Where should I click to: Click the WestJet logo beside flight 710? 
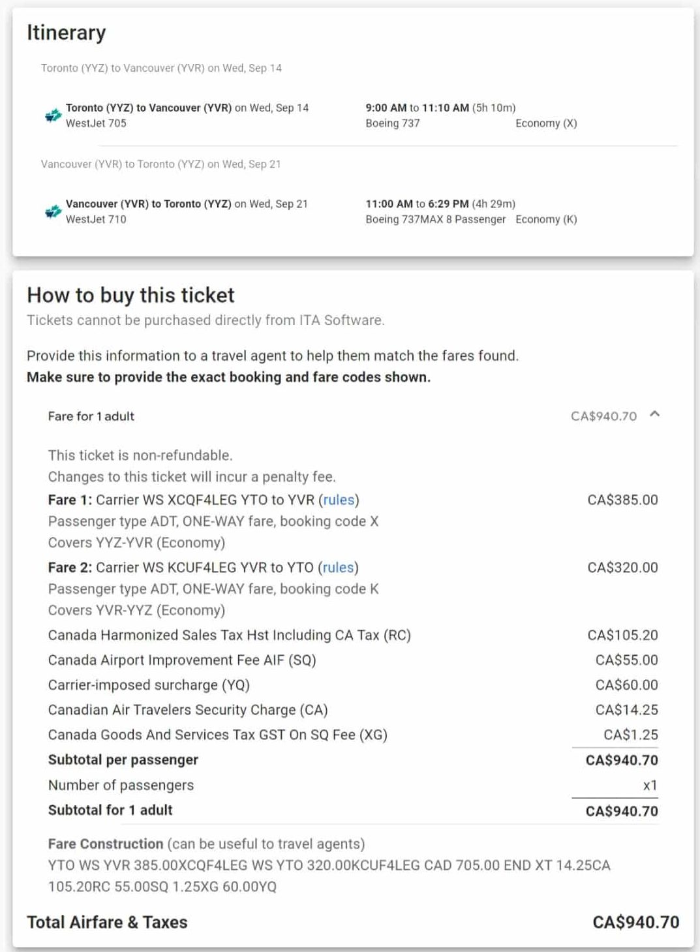pos(53,211)
